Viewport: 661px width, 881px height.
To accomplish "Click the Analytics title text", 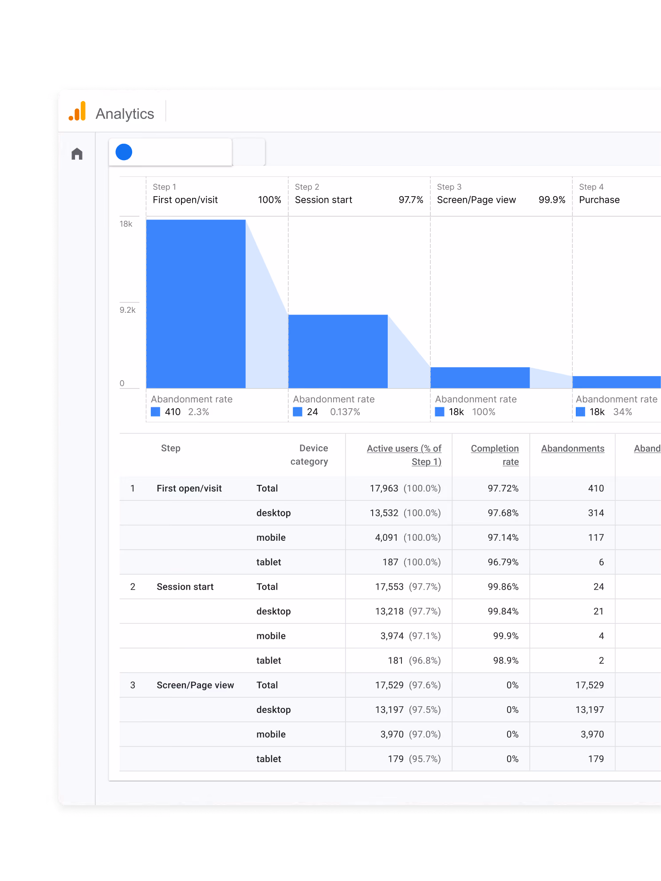I will tap(125, 114).
